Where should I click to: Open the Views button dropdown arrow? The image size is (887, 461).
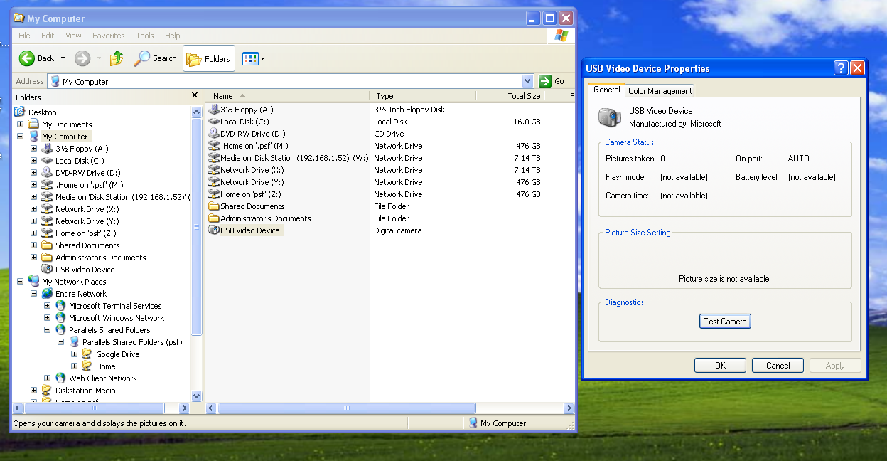click(262, 59)
